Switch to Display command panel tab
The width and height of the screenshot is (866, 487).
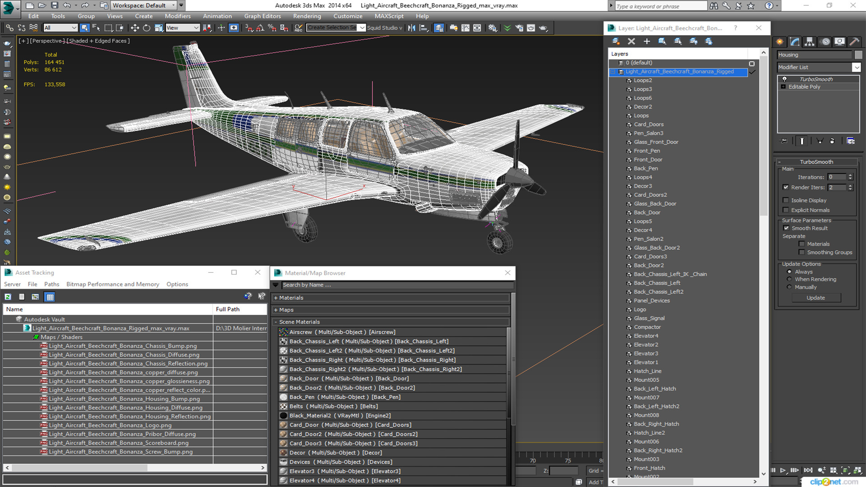click(839, 41)
